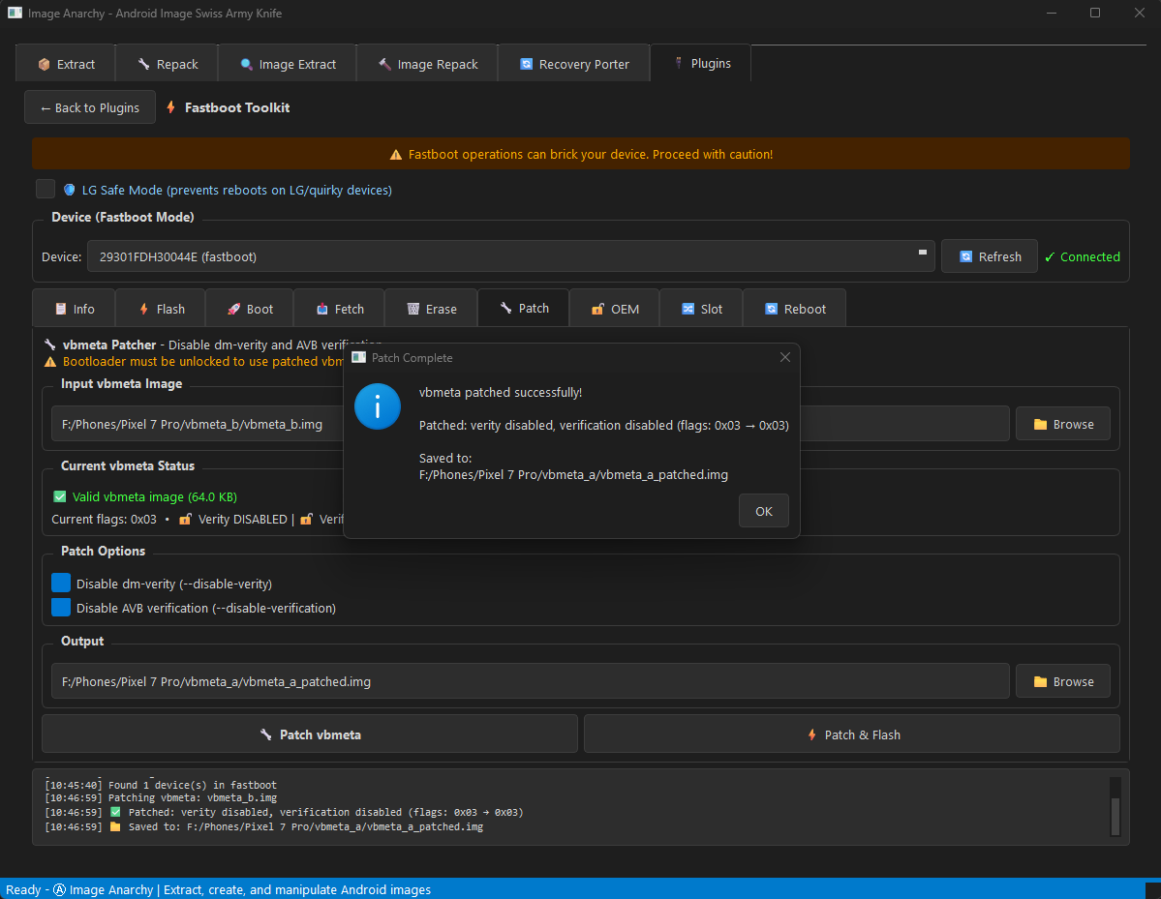Screen dimensions: 1161x899
Task: Enable the LG Safe Mode checkbox
Action: (x=46, y=190)
